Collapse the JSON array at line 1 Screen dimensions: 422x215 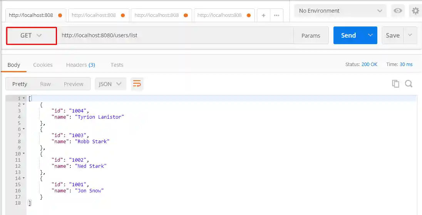pos(23,98)
